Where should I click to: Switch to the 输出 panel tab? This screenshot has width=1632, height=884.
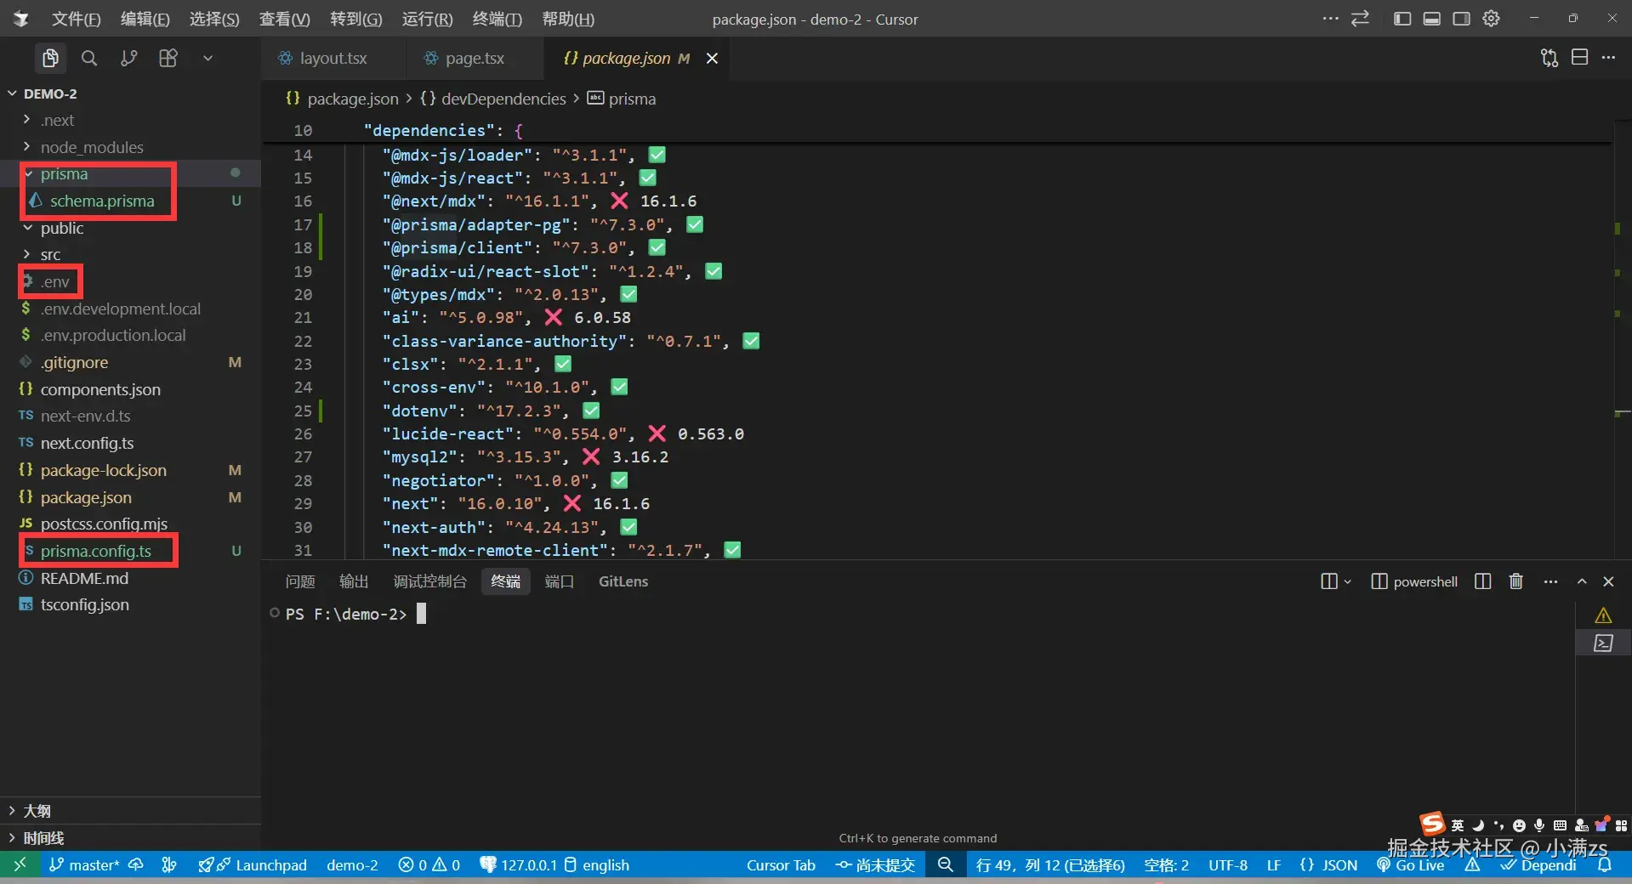[354, 581]
